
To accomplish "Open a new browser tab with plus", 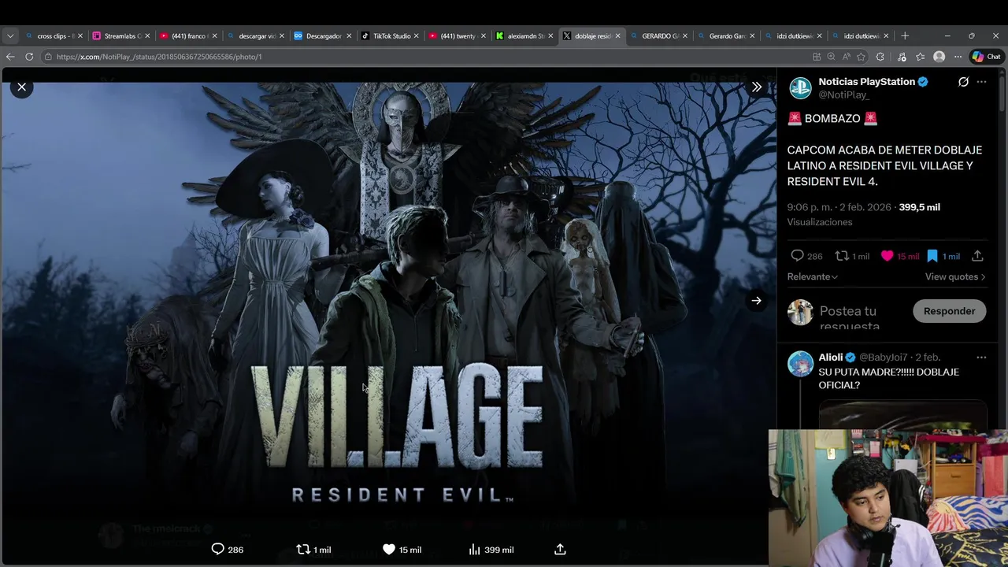I will tap(905, 35).
